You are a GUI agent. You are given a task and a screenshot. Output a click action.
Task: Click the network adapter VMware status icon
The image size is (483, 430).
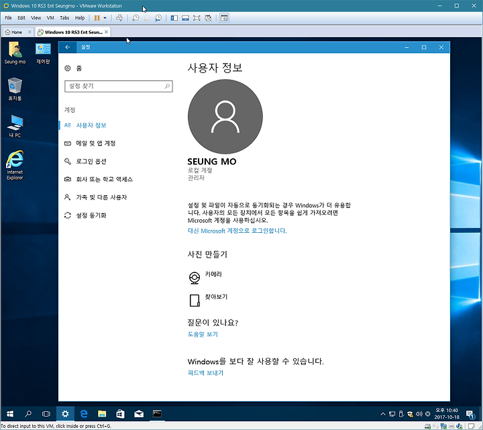point(443,427)
